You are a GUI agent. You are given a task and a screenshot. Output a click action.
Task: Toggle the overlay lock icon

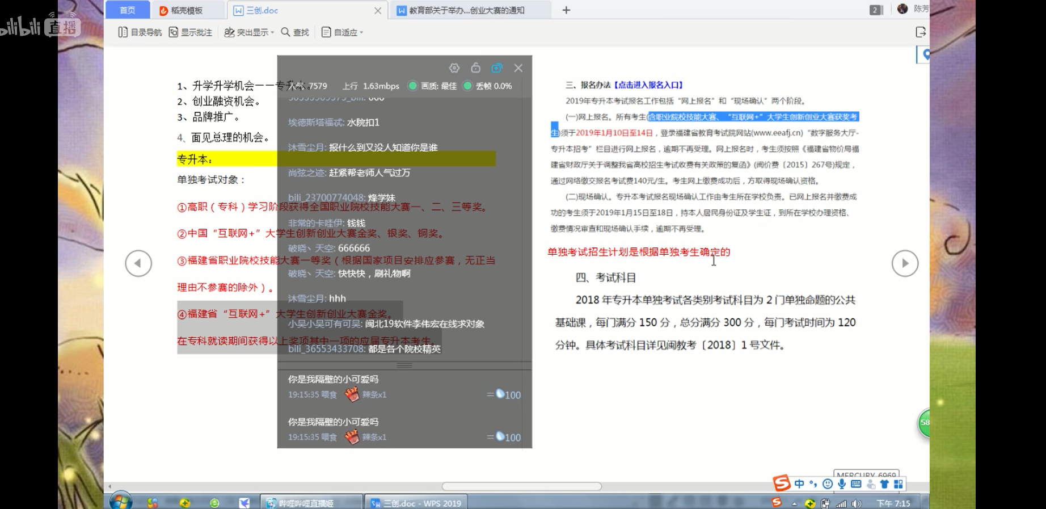[x=475, y=68]
